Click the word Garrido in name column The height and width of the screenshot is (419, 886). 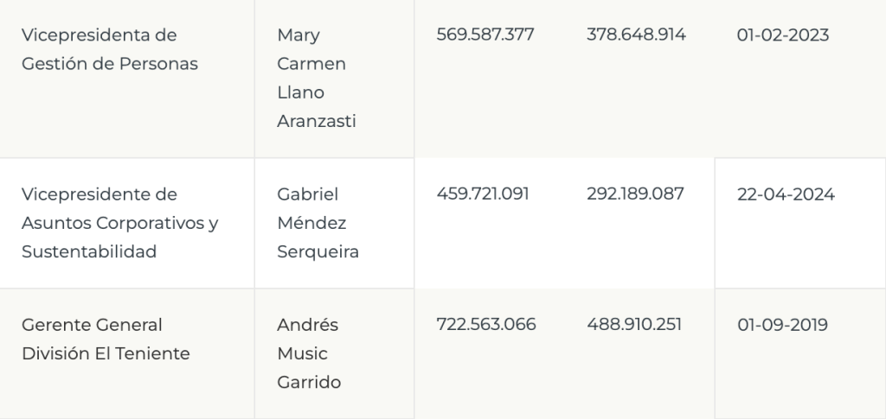(309, 383)
